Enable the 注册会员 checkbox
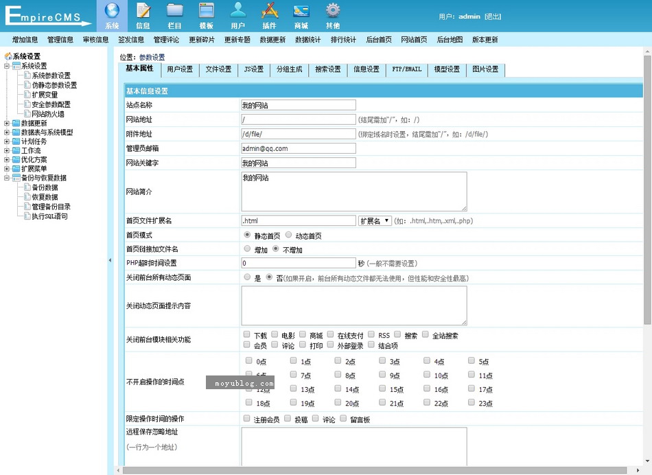Image resolution: width=652 pixels, height=475 pixels. click(247, 419)
